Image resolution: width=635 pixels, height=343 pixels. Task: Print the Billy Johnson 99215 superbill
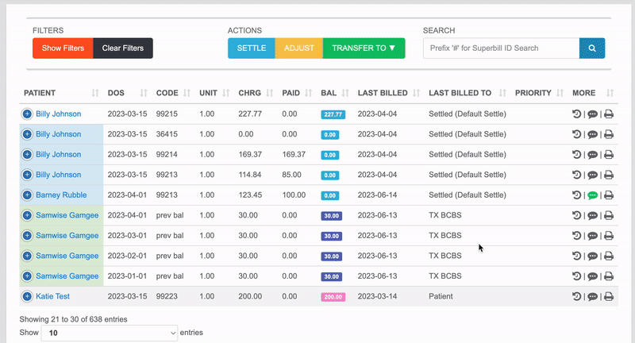608,114
